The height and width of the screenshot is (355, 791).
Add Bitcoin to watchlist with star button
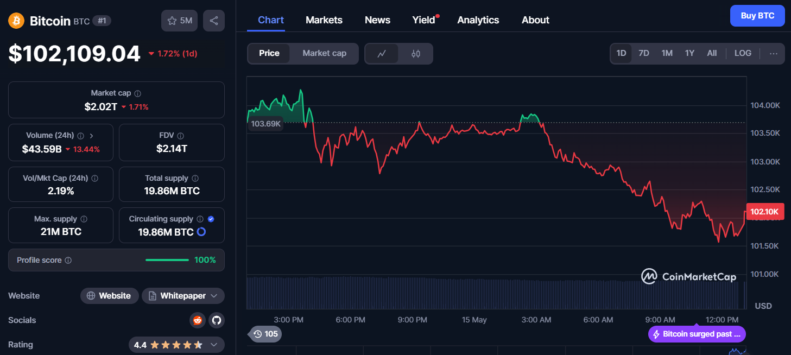179,21
